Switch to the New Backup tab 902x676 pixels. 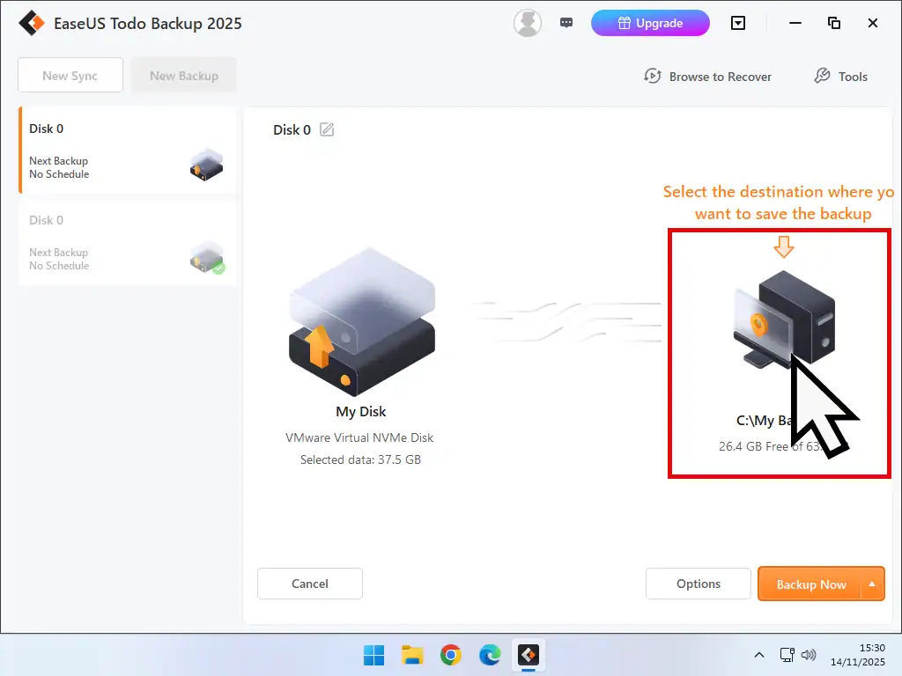[x=183, y=75]
